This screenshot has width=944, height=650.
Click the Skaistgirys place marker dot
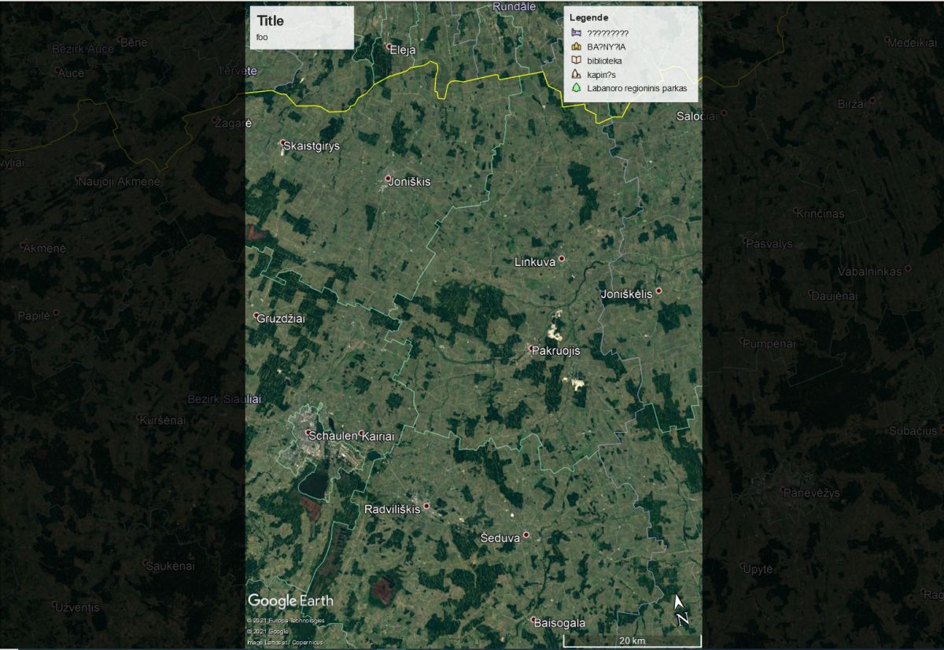[x=283, y=143]
